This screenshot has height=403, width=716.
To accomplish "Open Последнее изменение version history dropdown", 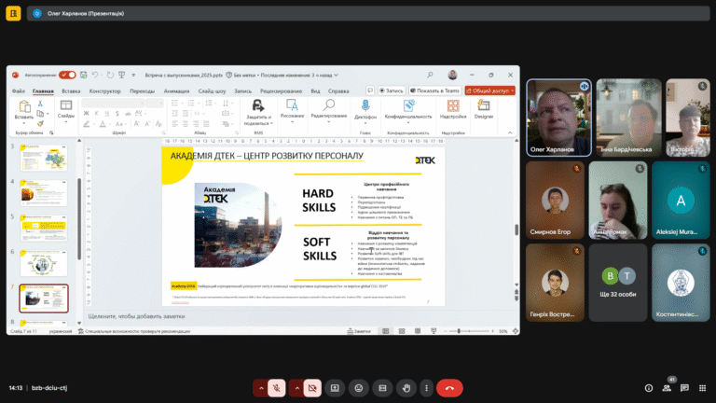I will (299, 75).
